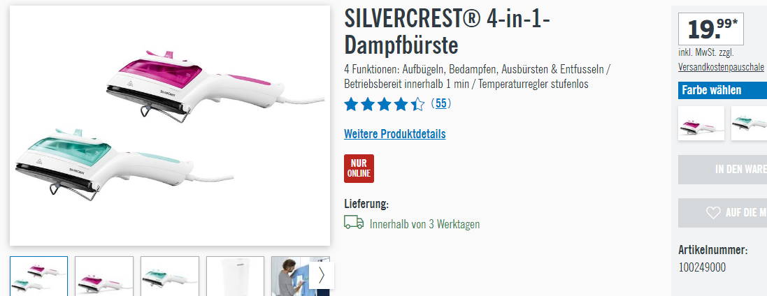Screen dimensions: 767x296
Task: Select the pink steam brush thumbnail
Action: click(104, 276)
